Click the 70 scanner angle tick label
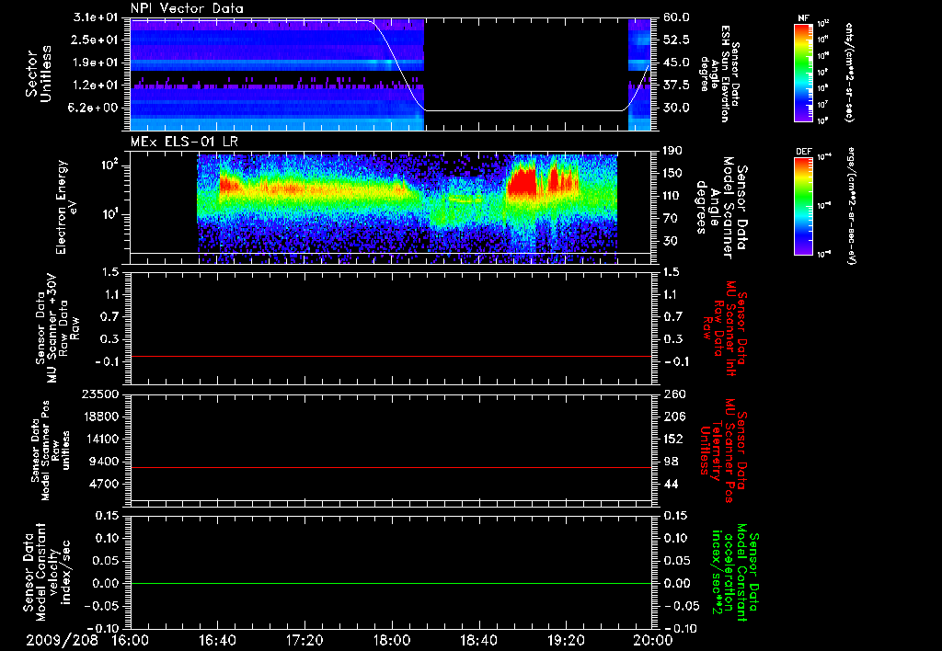This screenshot has height=651, width=942. pos(670,219)
